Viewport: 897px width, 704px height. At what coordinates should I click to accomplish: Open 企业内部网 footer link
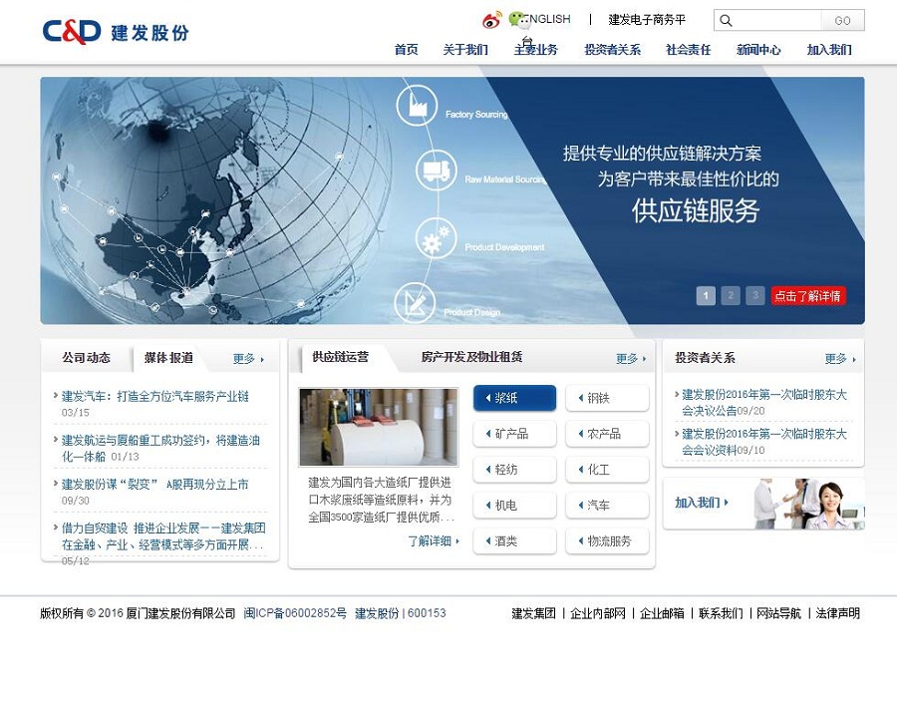tap(598, 613)
